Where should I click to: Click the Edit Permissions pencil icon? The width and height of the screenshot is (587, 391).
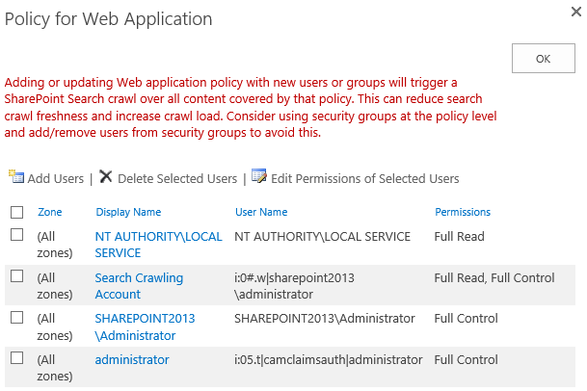coord(258,177)
